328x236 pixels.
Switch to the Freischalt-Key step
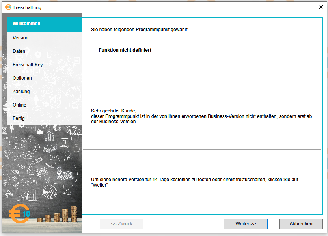pos(28,65)
